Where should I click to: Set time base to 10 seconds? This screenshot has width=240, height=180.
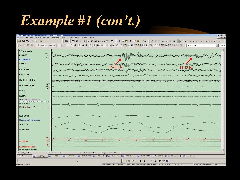(x=88, y=41)
